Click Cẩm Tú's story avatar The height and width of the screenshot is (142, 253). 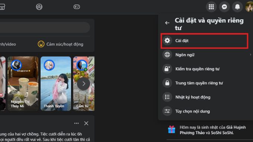tap(82, 65)
